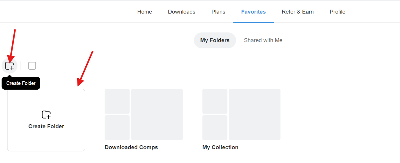The image size is (400, 163).
Task: Click the folder-plus icon inside the card
Action: point(46,115)
